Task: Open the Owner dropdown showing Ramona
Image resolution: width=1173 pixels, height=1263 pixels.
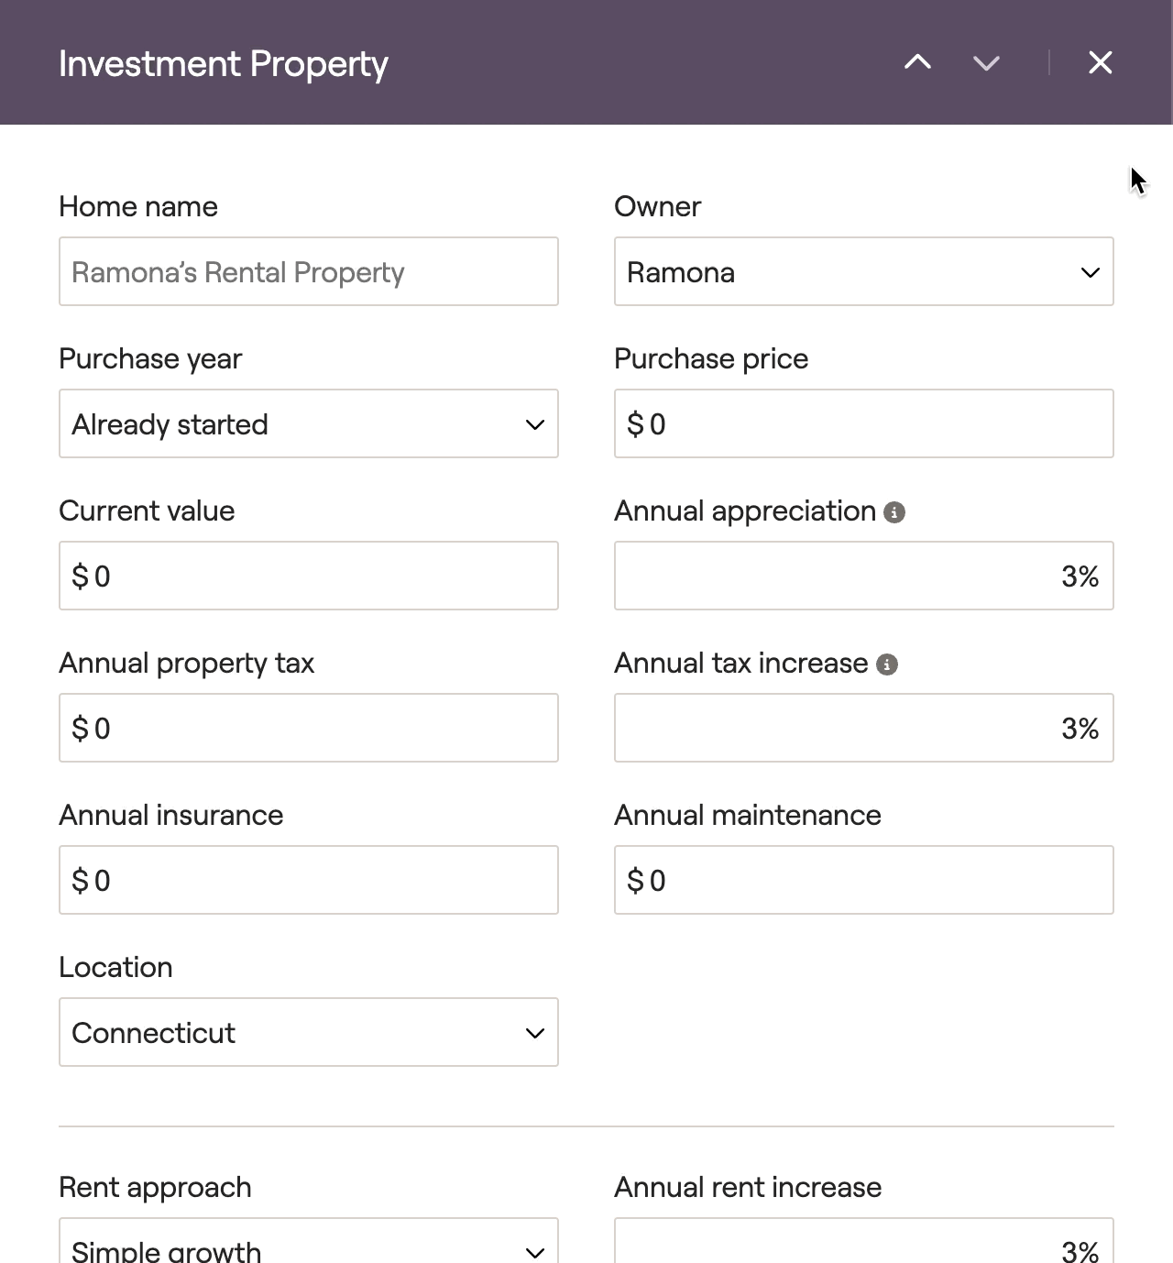Action: tap(863, 272)
